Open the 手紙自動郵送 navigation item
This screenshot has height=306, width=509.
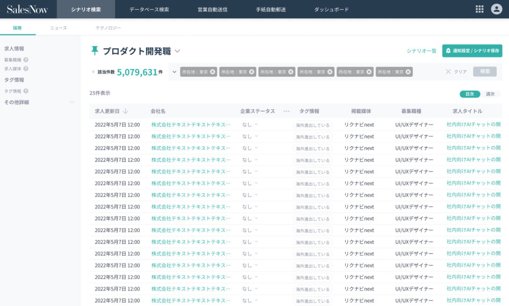pyautogui.click(x=271, y=10)
